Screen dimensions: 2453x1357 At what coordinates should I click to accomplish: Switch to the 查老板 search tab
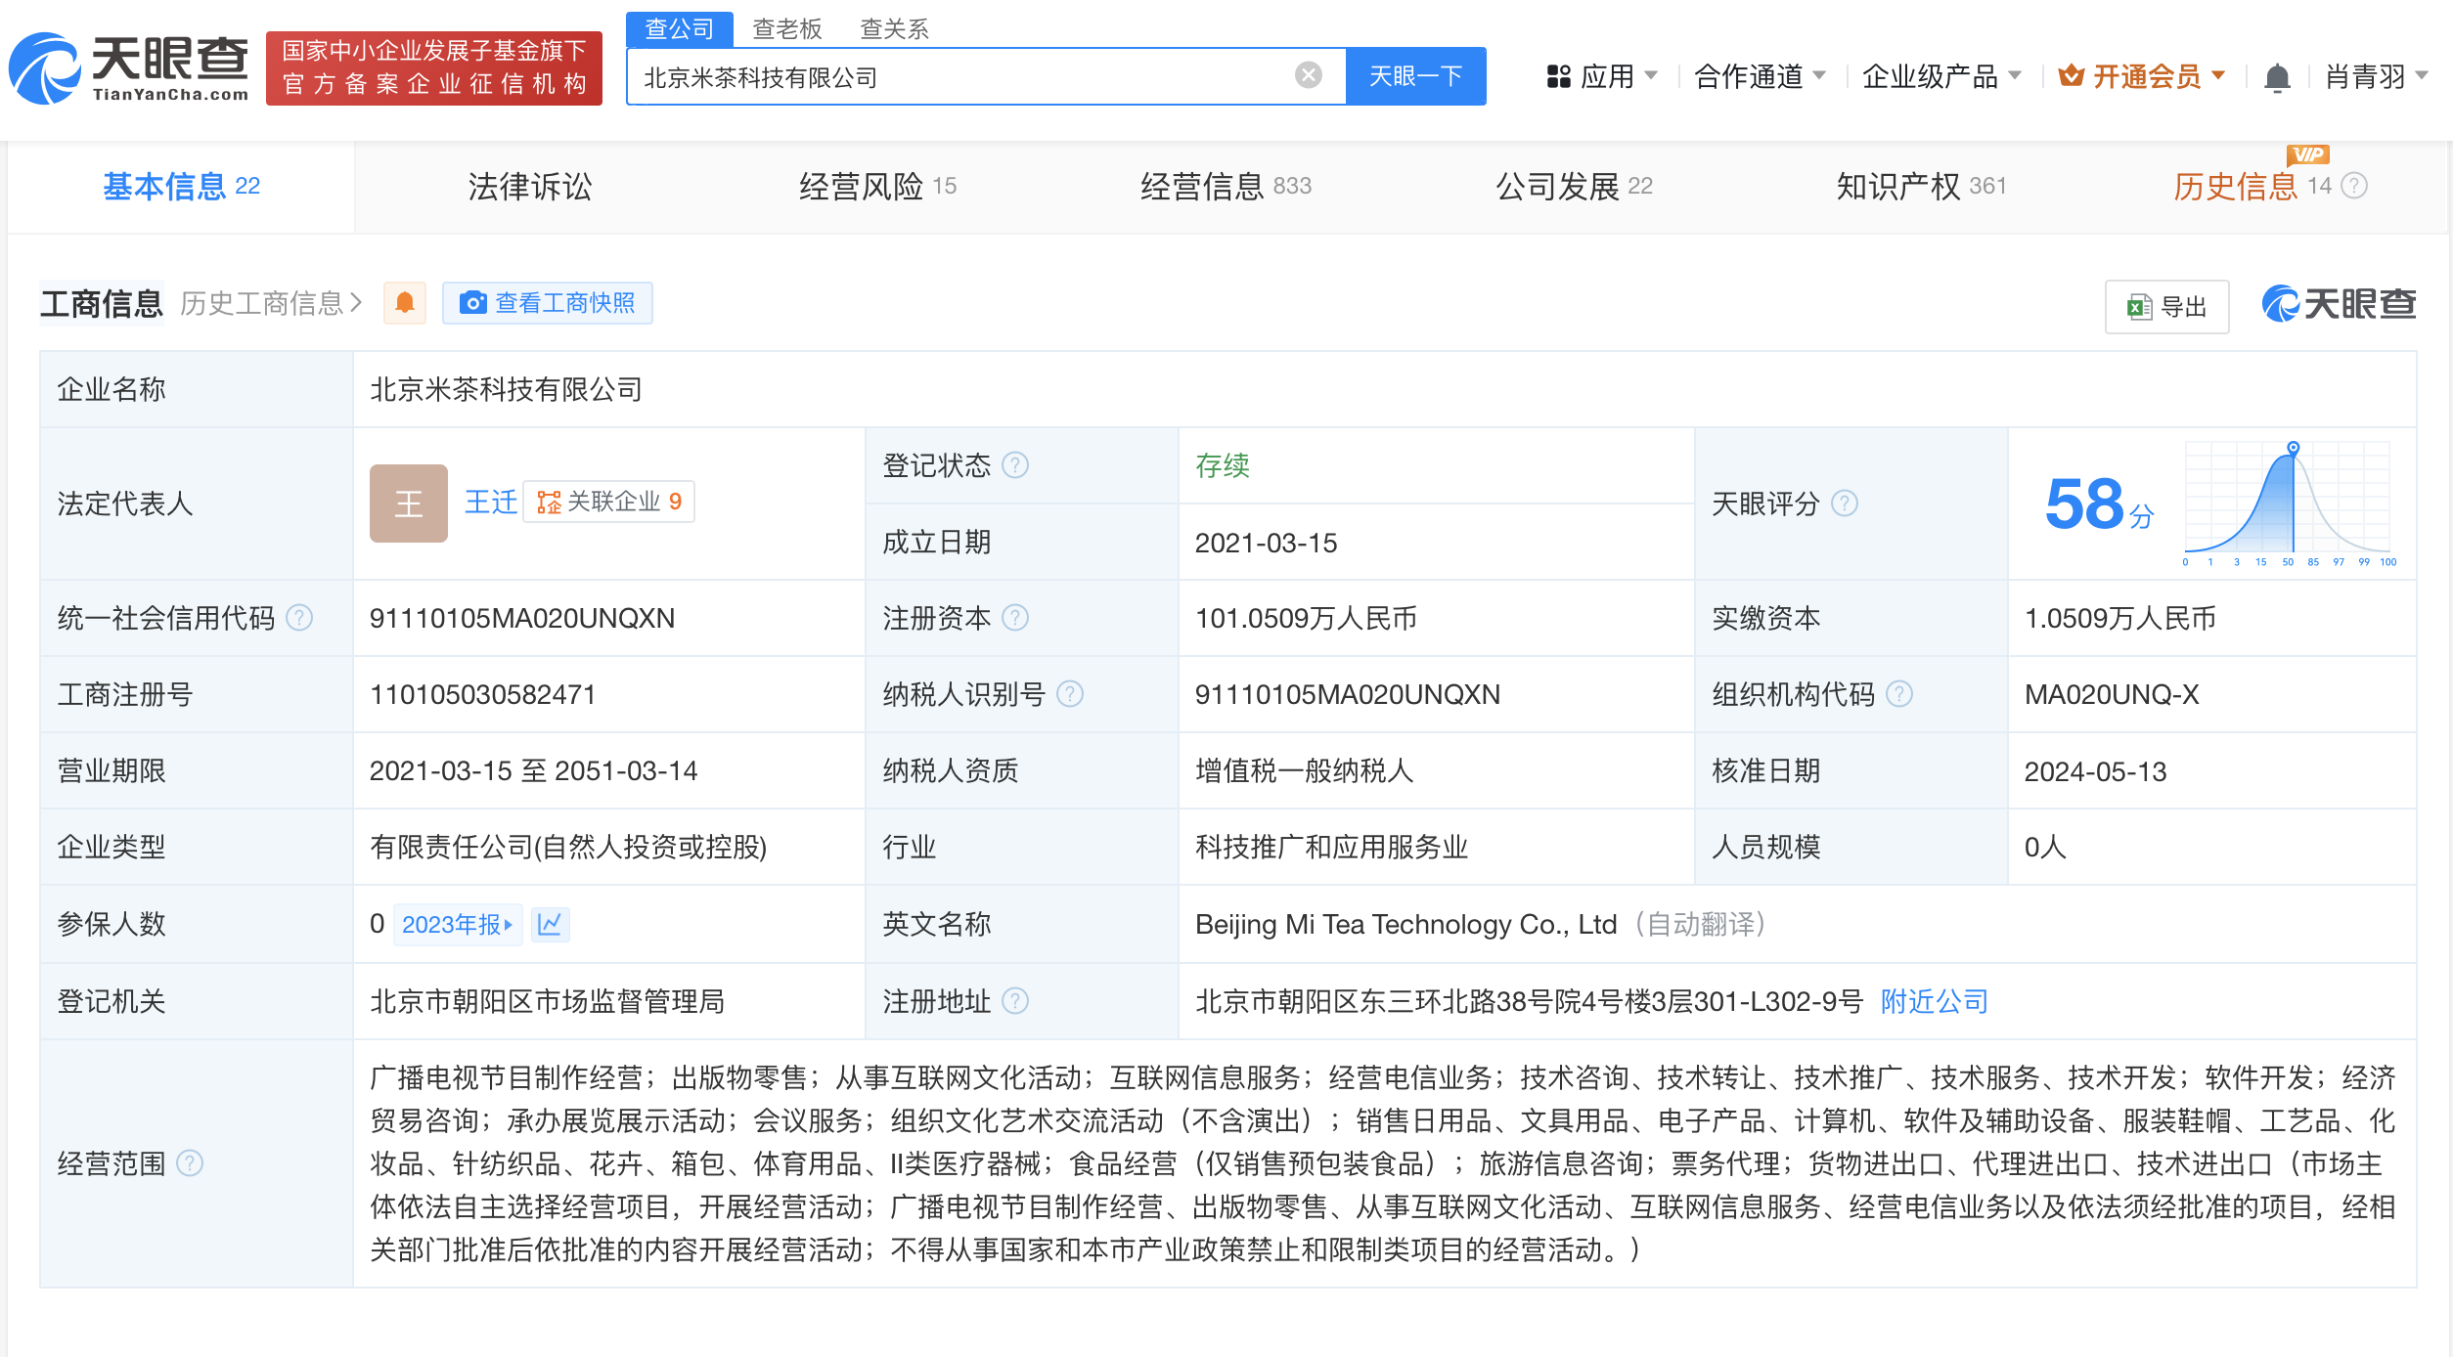coord(786,28)
